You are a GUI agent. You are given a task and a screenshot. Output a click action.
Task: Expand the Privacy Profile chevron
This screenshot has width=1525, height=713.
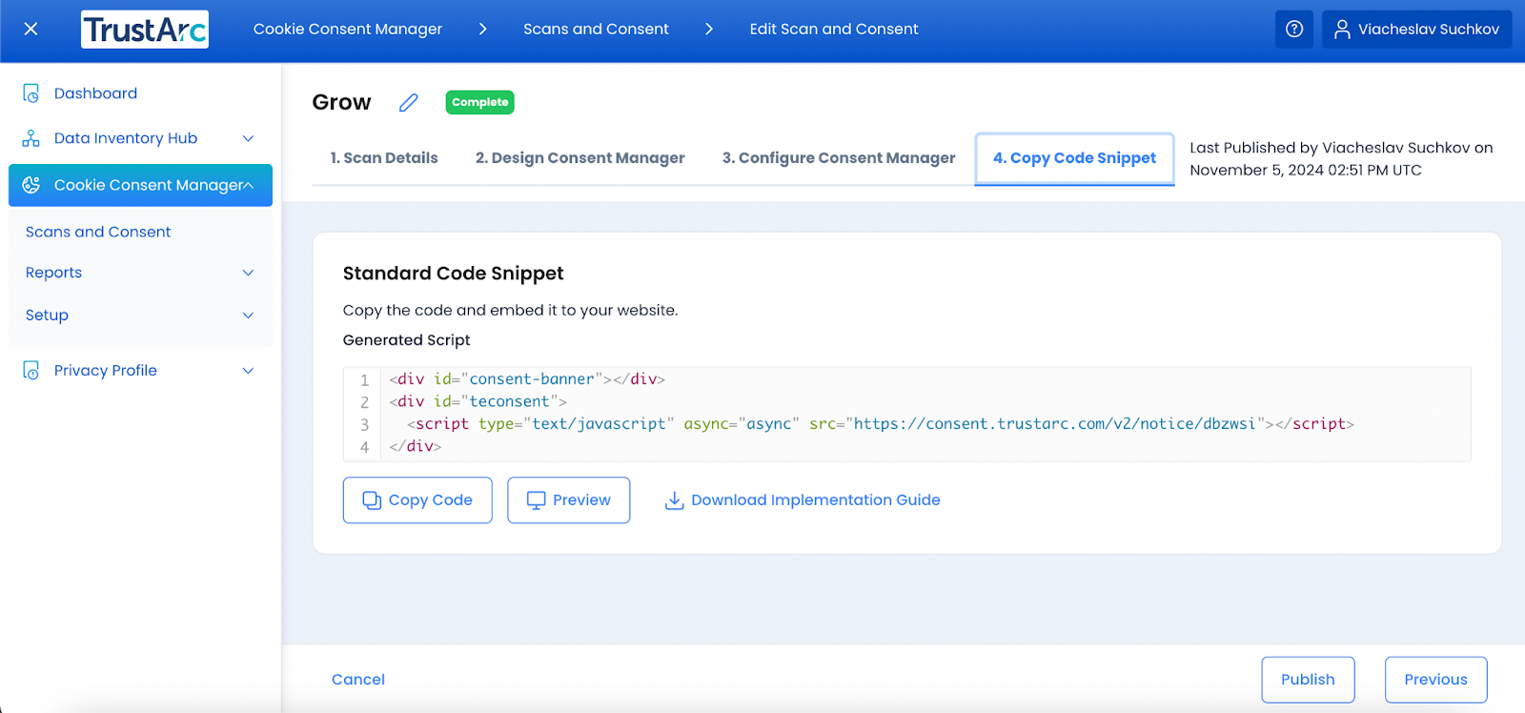(248, 371)
